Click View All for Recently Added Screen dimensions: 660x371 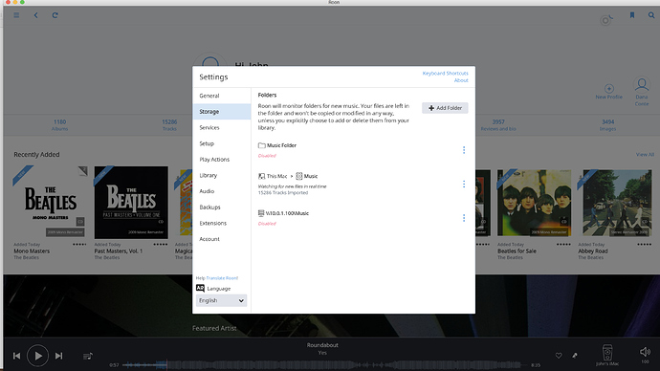click(645, 154)
